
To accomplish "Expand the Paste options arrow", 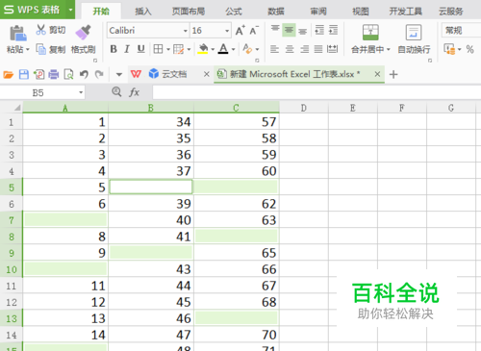I will point(28,49).
